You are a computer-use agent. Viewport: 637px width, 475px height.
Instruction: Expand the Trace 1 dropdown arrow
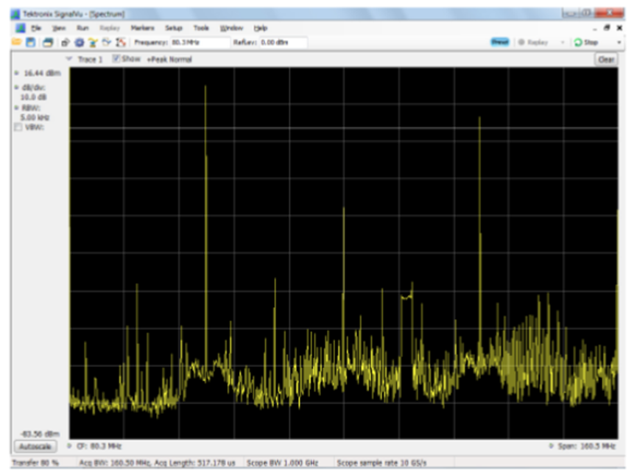click(x=69, y=59)
